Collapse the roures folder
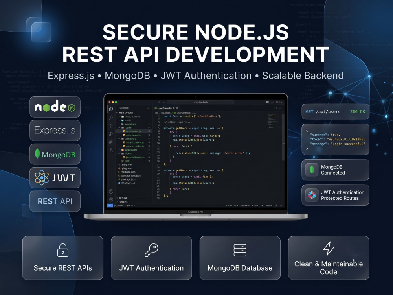Viewport: 393px width, 295px height. [128, 128]
